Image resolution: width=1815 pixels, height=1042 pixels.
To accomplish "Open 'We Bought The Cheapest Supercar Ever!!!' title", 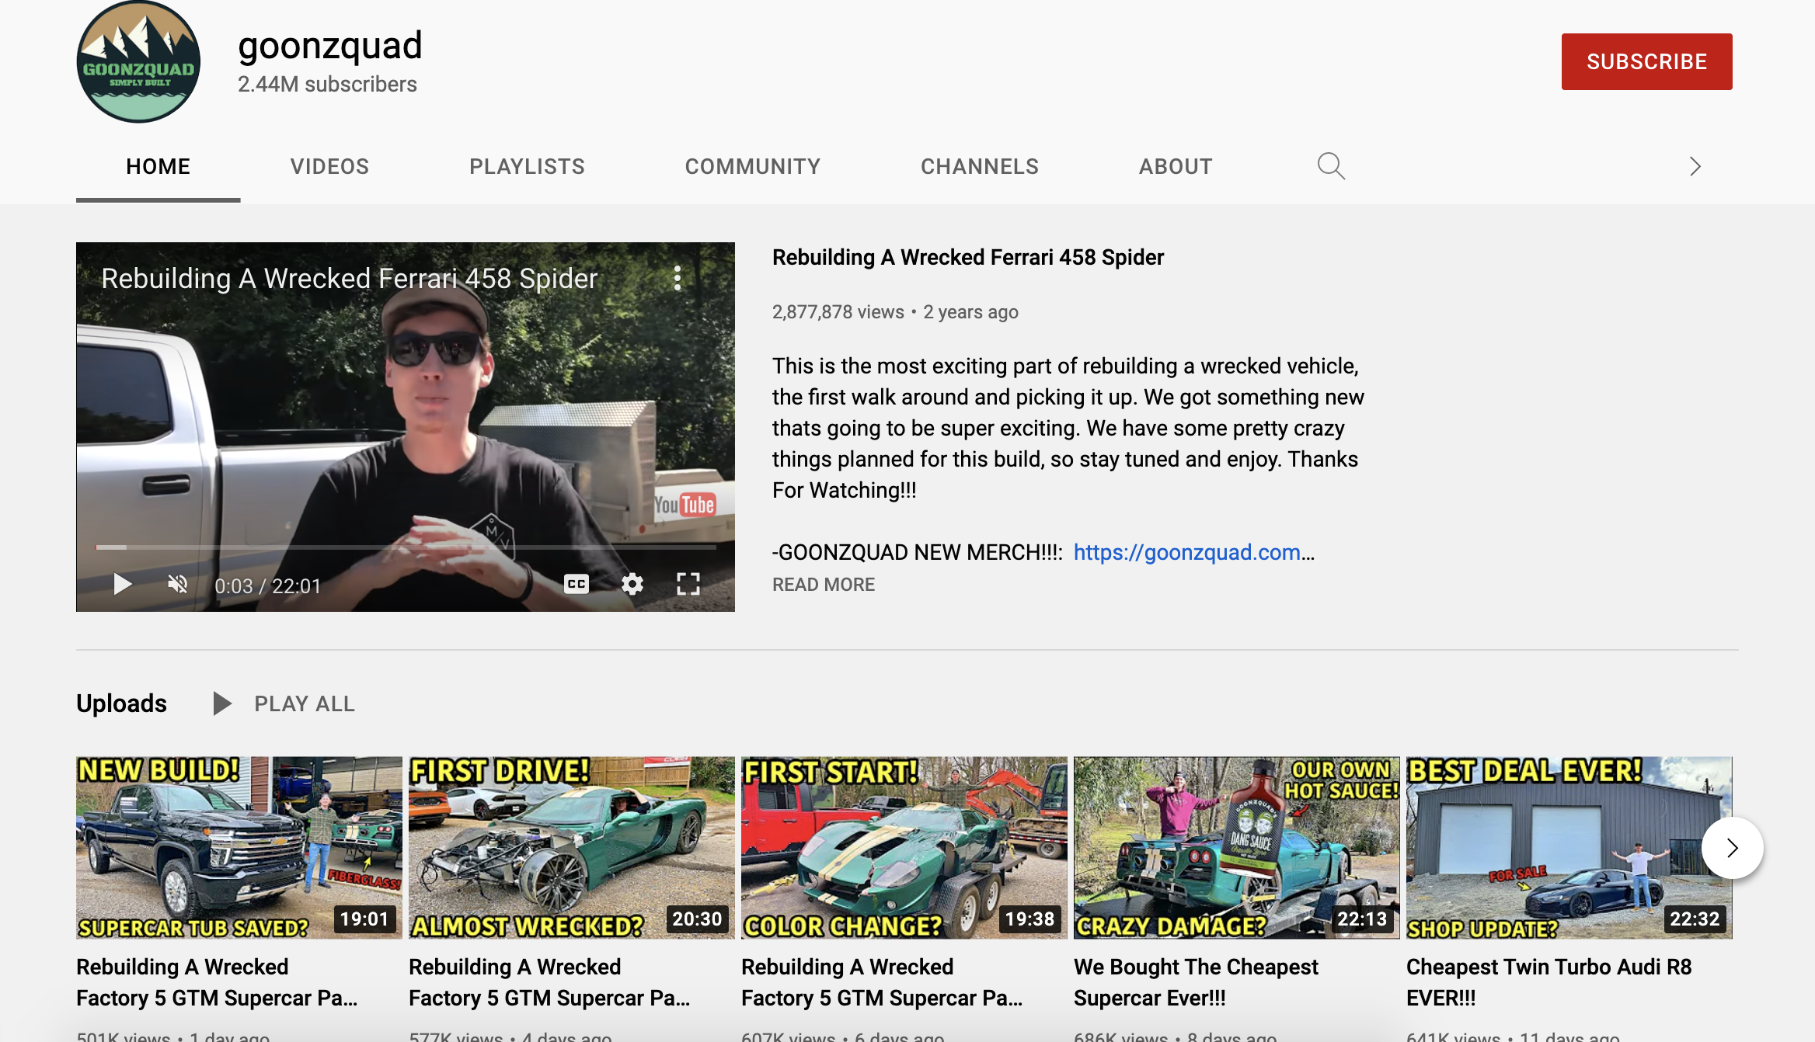I will (1196, 982).
